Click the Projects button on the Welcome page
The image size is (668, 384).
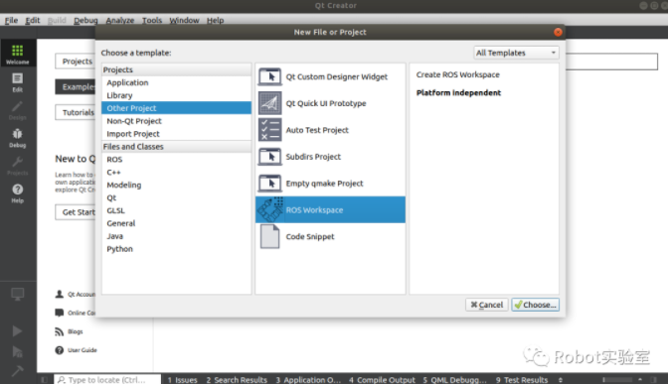[x=75, y=62]
